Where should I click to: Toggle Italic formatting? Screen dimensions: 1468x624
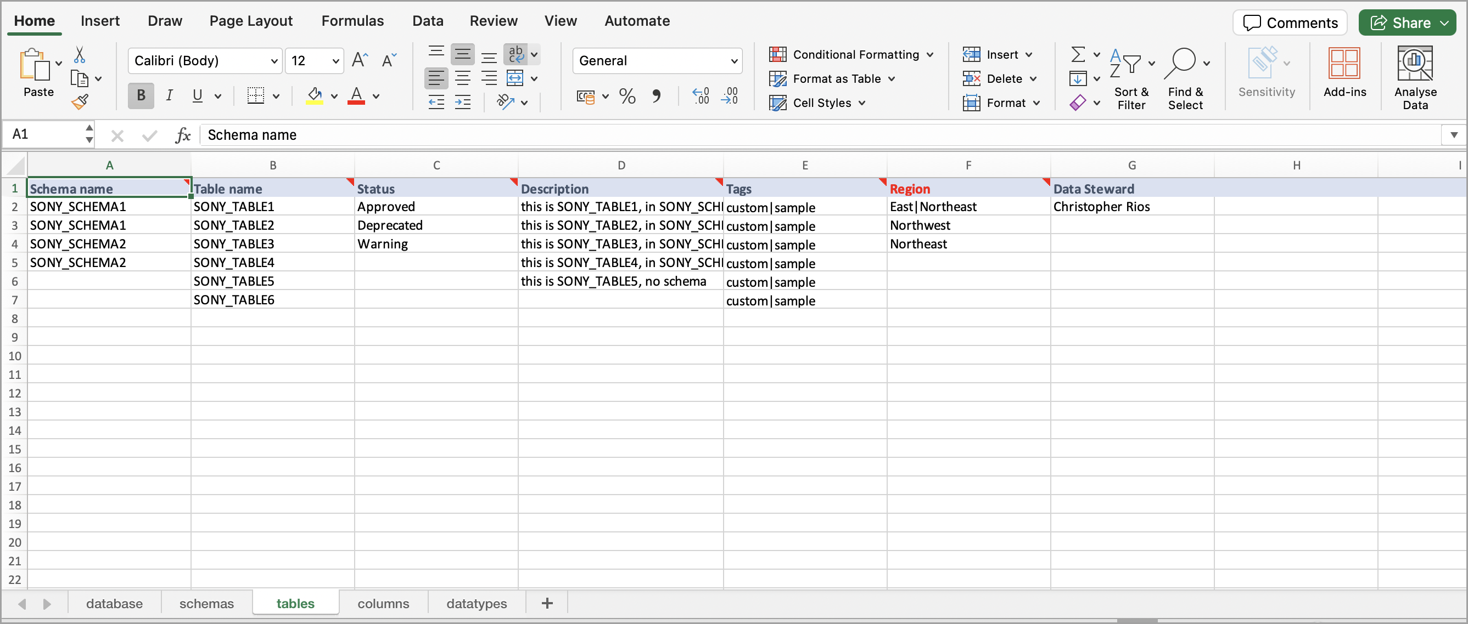[169, 95]
